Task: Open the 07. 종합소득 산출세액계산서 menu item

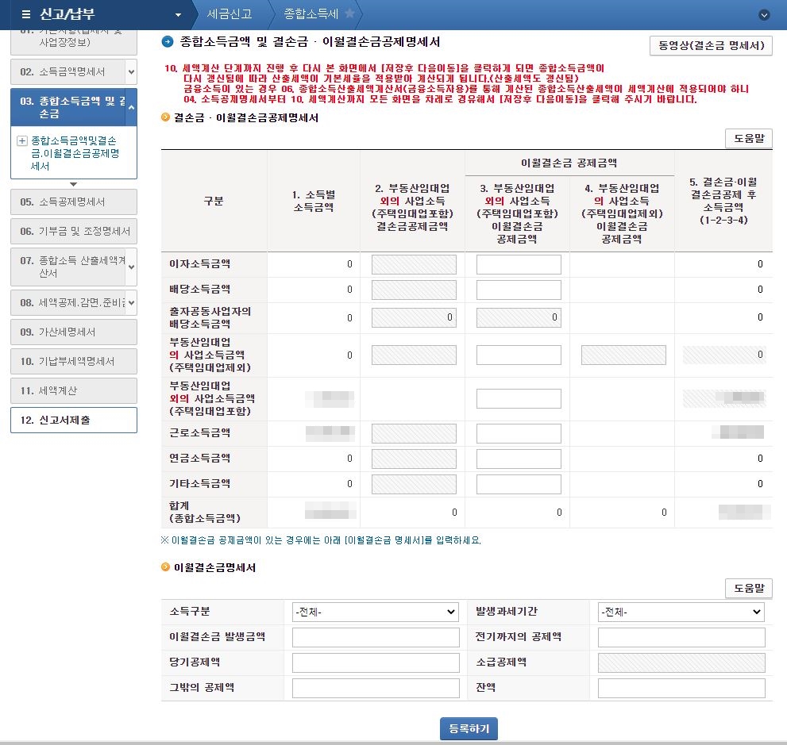Action: pos(68,267)
